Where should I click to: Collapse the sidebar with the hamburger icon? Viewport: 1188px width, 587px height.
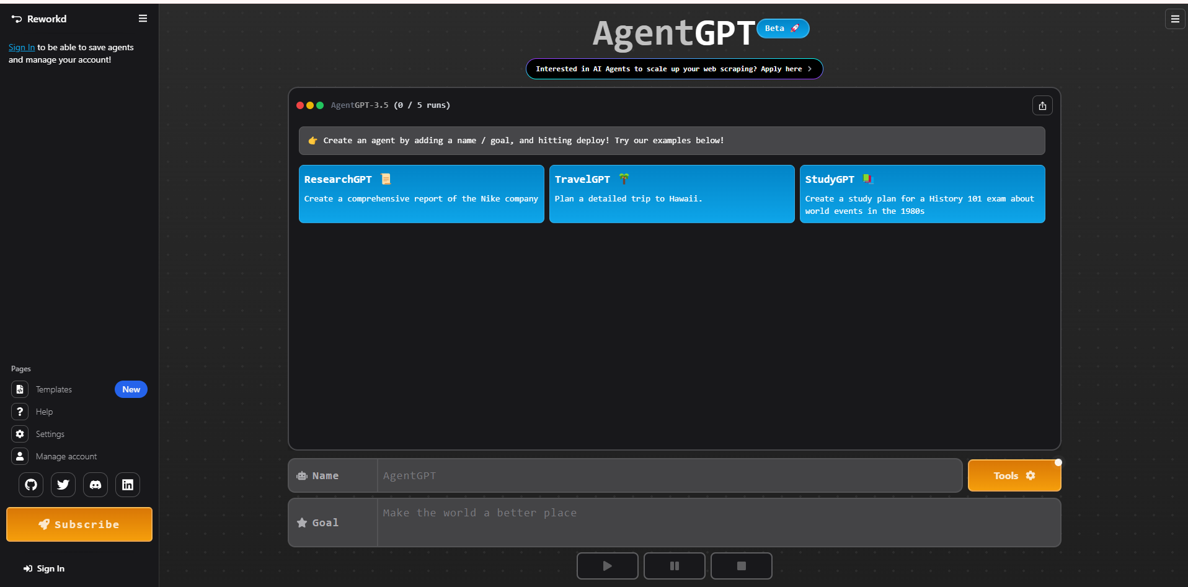coord(143,19)
